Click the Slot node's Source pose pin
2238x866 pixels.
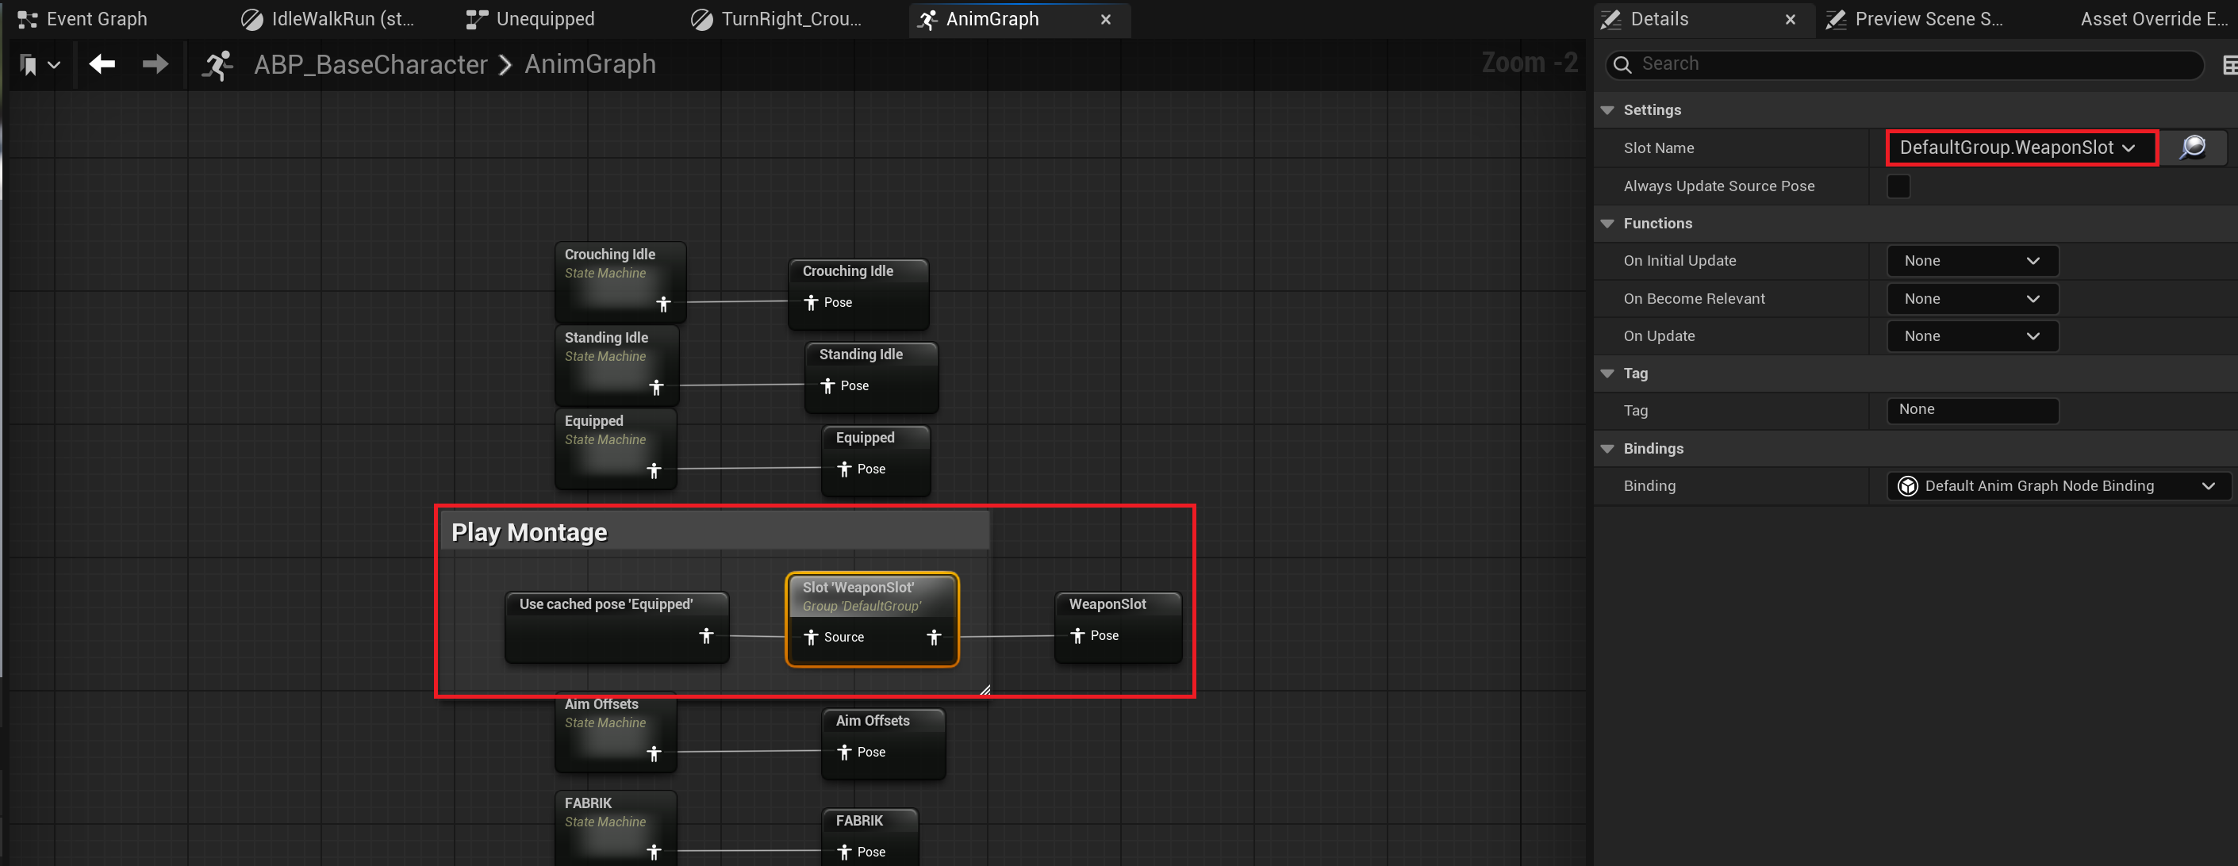[x=811, y=638]
